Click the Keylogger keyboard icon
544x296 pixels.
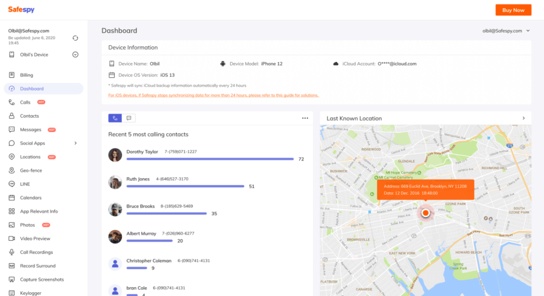pyautogui.click(x=12, y=293)
